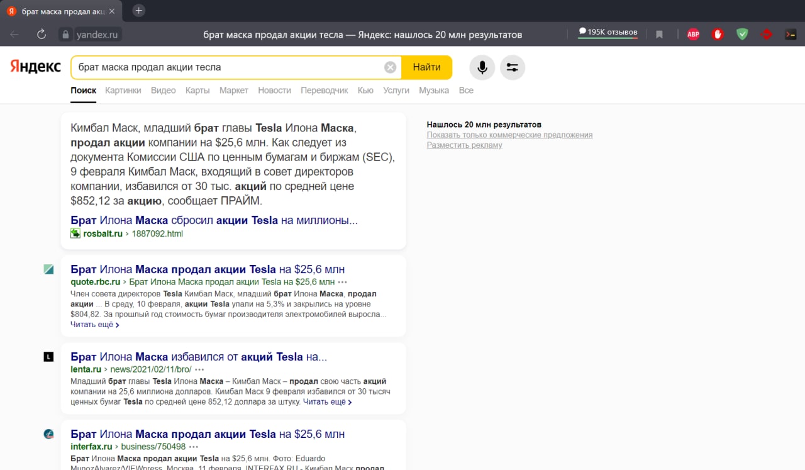The image size is (805, 470).
Task: Click the interfax.ru path business/750498
Action: (x=153, y=447)
